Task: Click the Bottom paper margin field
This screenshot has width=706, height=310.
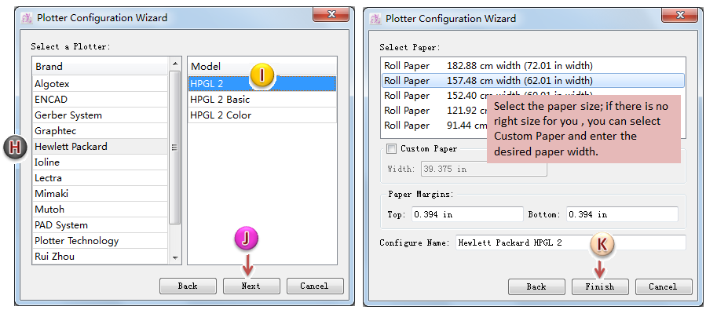Action: [622, 214]
